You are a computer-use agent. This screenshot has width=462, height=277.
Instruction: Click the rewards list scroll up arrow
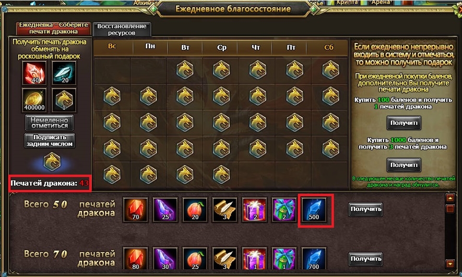pyautogui.click(x=450, y=198)
